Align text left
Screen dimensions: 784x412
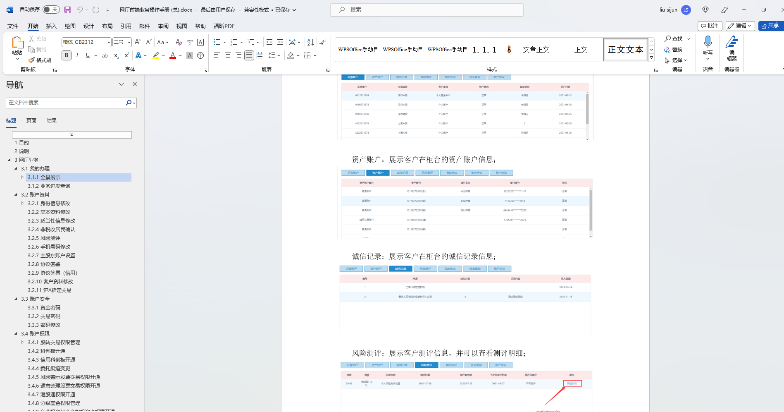click(x=217, y=55)
